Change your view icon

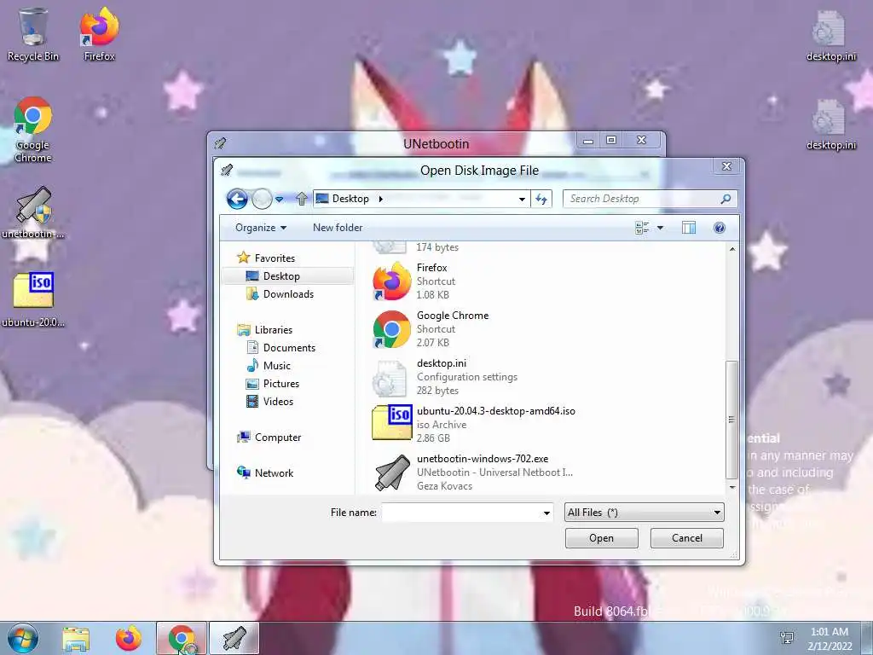pos(642,228)
